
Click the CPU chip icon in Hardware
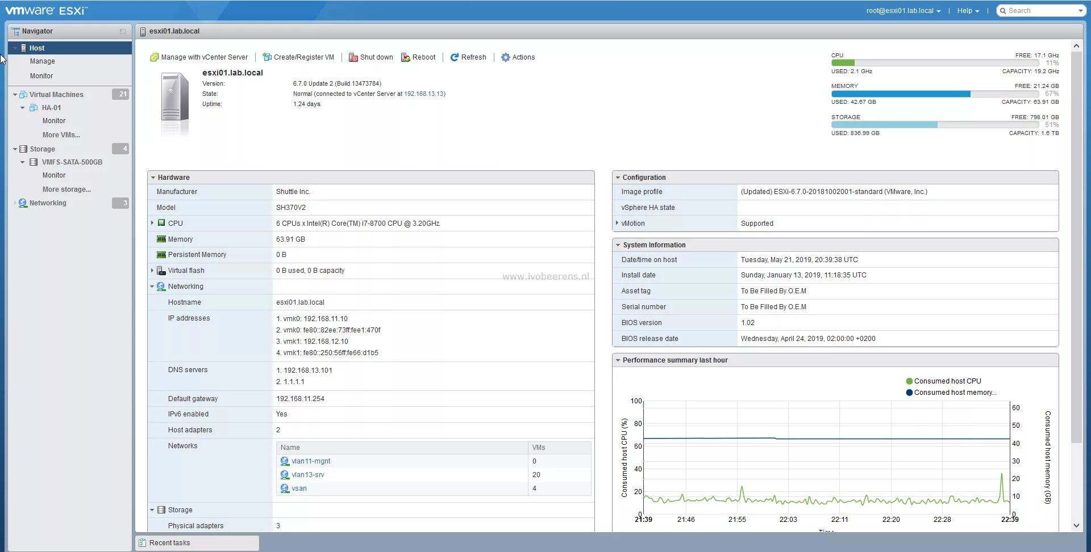pos(161,223)
